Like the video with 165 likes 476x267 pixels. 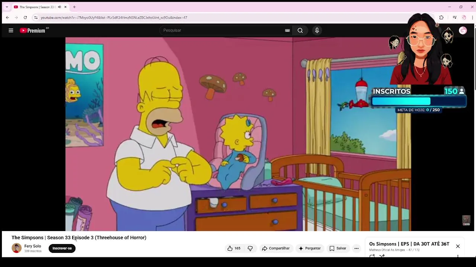(234, 248)
